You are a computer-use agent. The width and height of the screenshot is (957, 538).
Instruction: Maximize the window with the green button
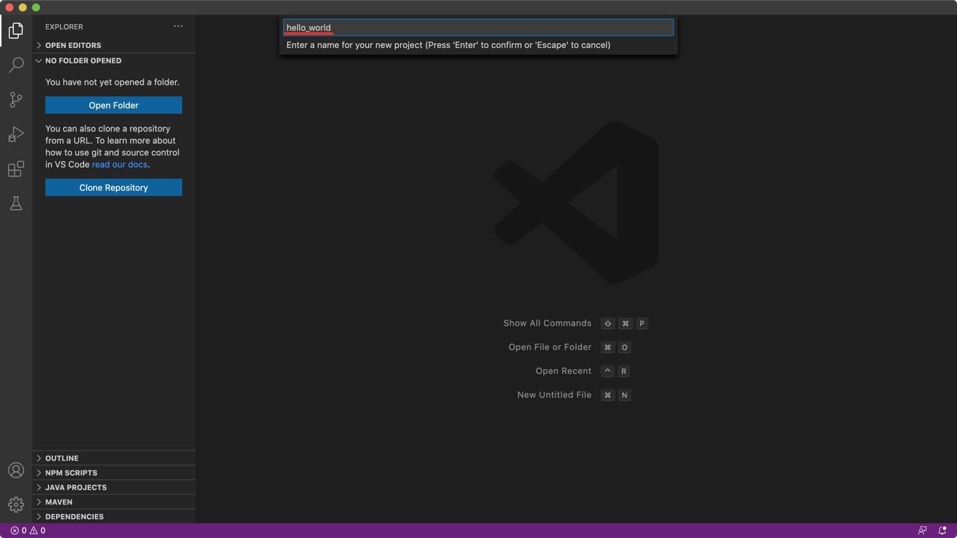tap(36, 8)
